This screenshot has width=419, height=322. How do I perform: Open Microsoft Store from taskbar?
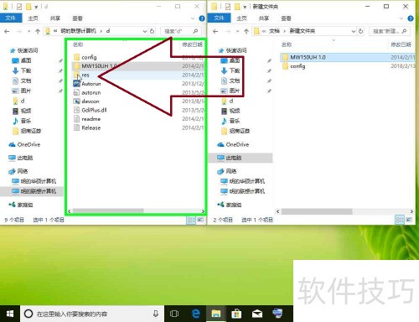[x=236, y=314]
